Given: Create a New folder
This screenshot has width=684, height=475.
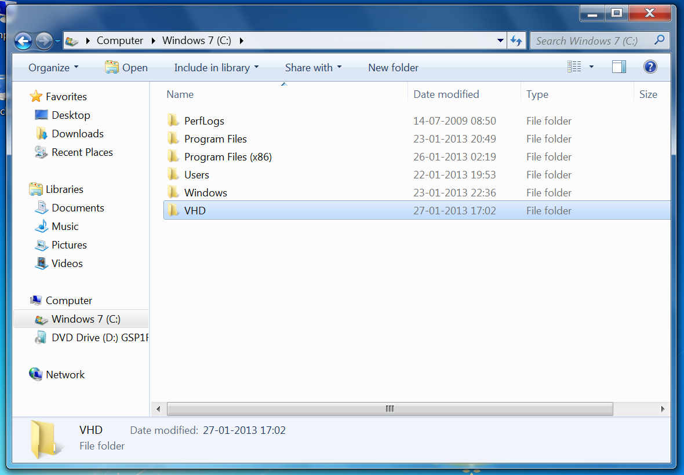Looking at the screenshot, I should (393, 68).
